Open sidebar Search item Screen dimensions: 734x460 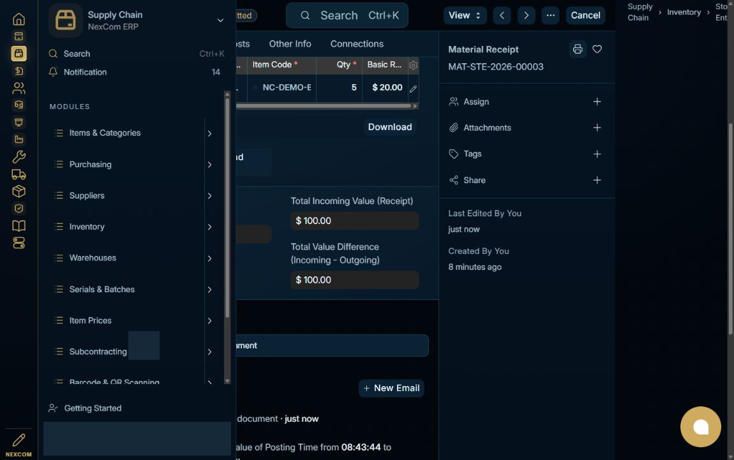136,54
